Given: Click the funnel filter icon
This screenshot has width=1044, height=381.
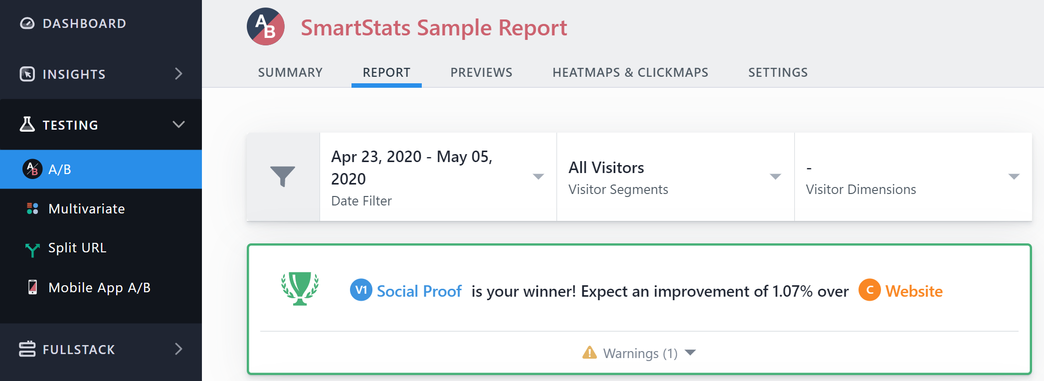Looking at the screenshot, I should [283, 177].
